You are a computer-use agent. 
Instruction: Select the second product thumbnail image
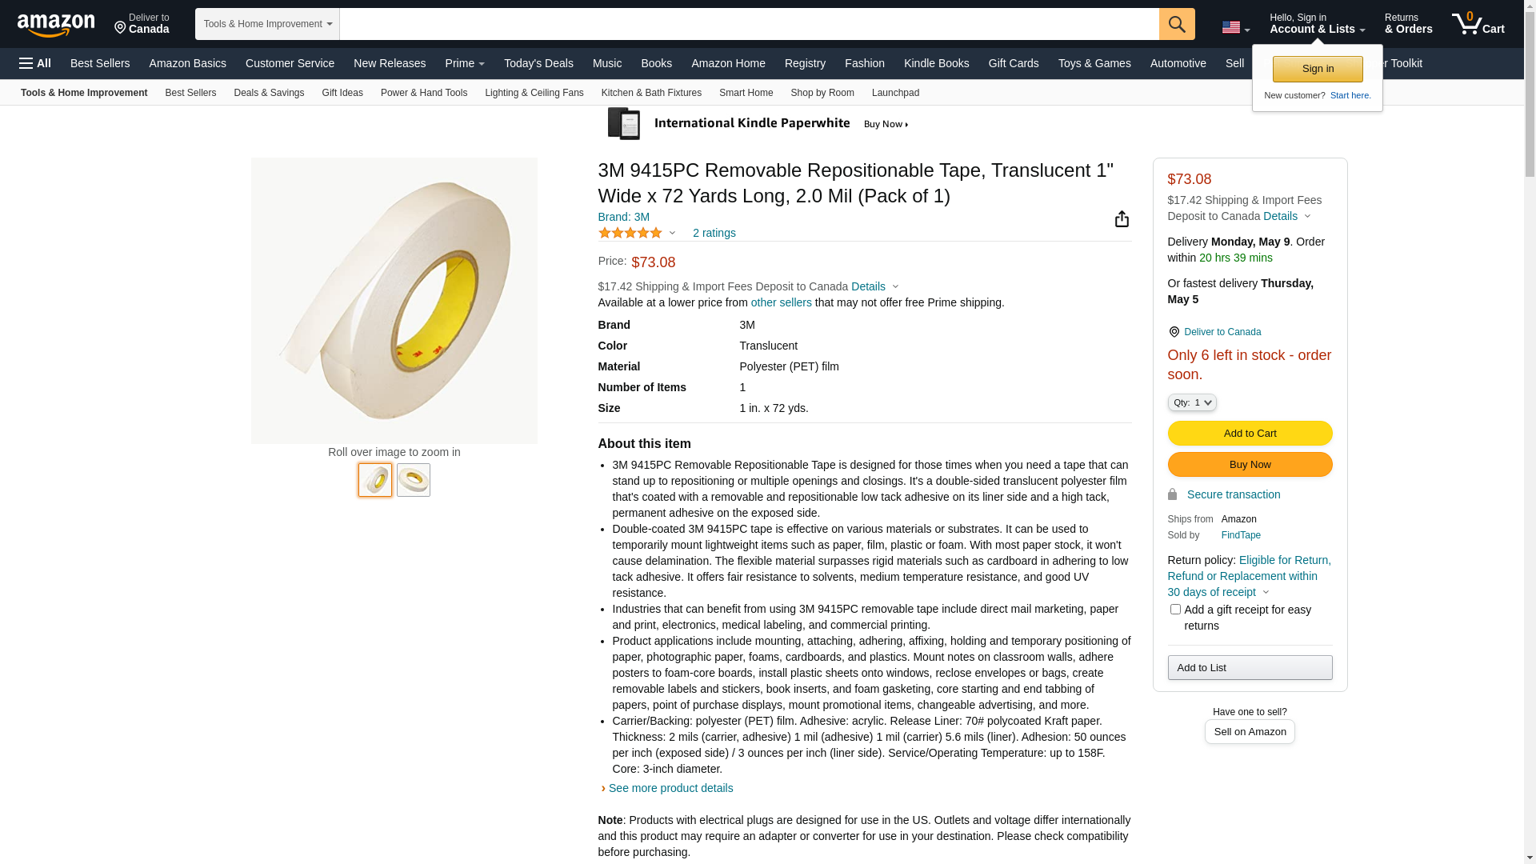coord(414,480)
